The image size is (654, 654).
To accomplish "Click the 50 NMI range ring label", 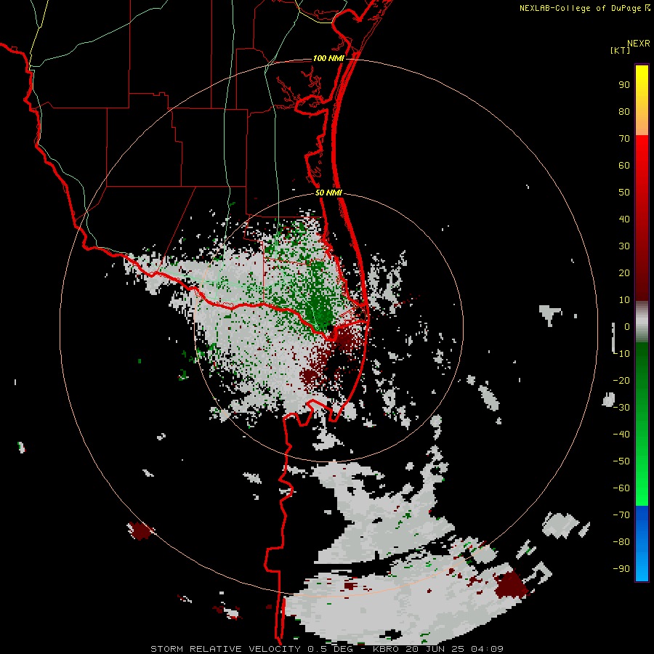I will (328, 193).
